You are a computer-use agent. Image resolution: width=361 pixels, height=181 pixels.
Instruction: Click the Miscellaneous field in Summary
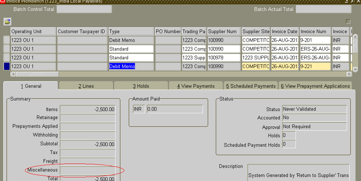click(x=88, y=170)
